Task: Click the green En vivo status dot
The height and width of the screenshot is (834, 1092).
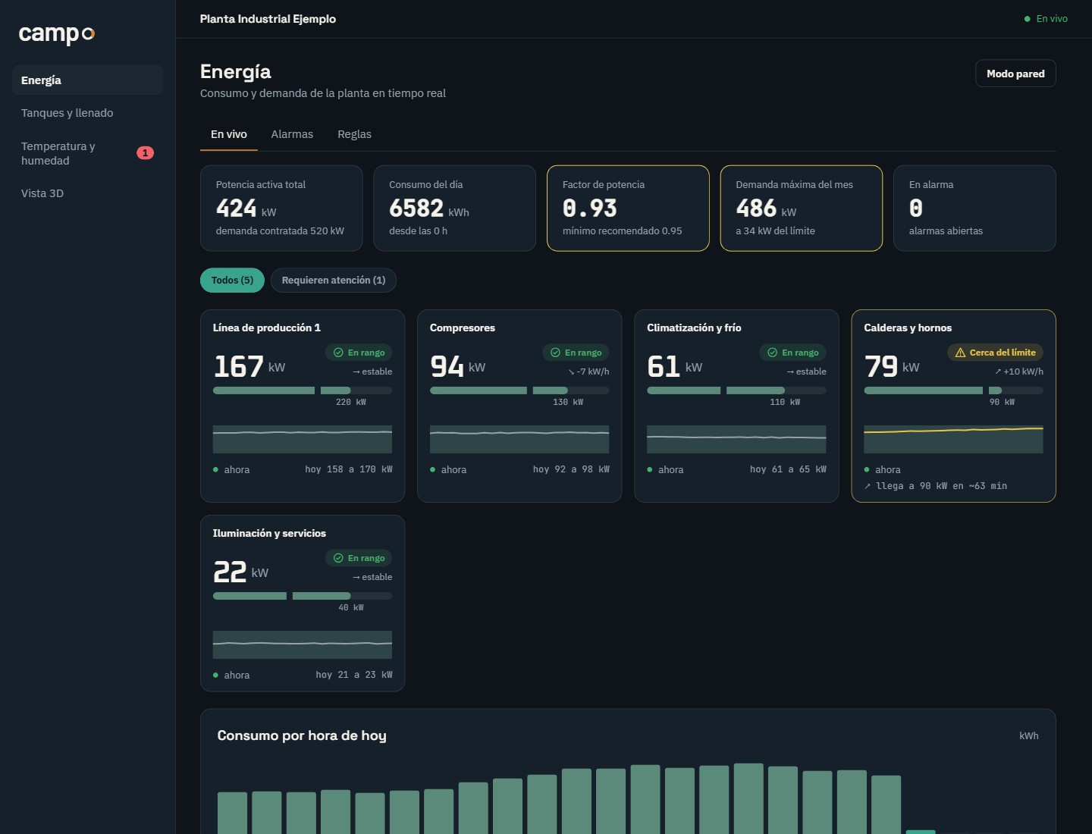Action: [x=1028, y=19]
